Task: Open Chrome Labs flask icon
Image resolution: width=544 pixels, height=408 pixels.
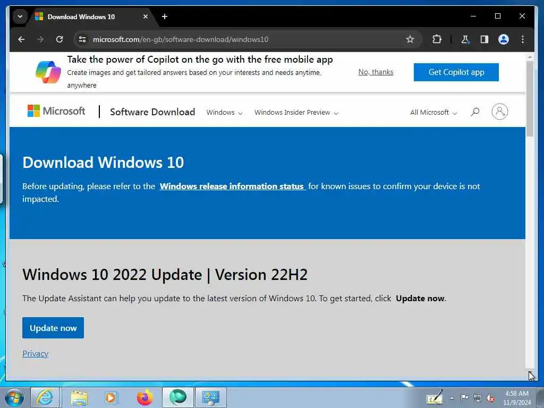Action: pos(465,39)
